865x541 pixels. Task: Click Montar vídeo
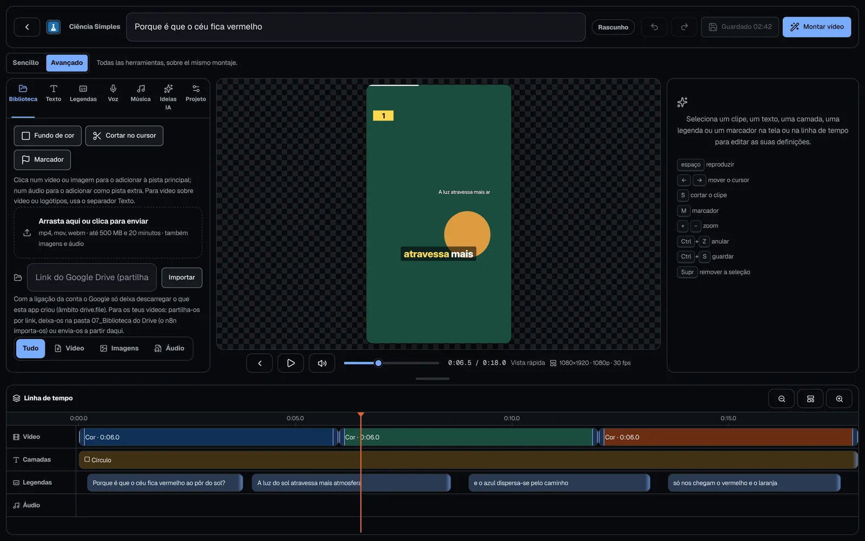pos(817,27)
